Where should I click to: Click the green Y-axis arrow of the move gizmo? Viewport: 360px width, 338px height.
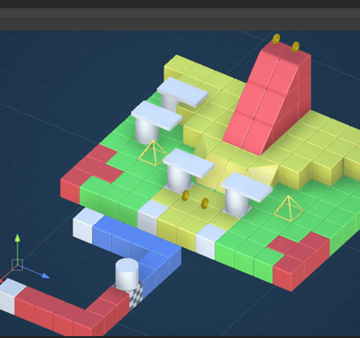17,238
